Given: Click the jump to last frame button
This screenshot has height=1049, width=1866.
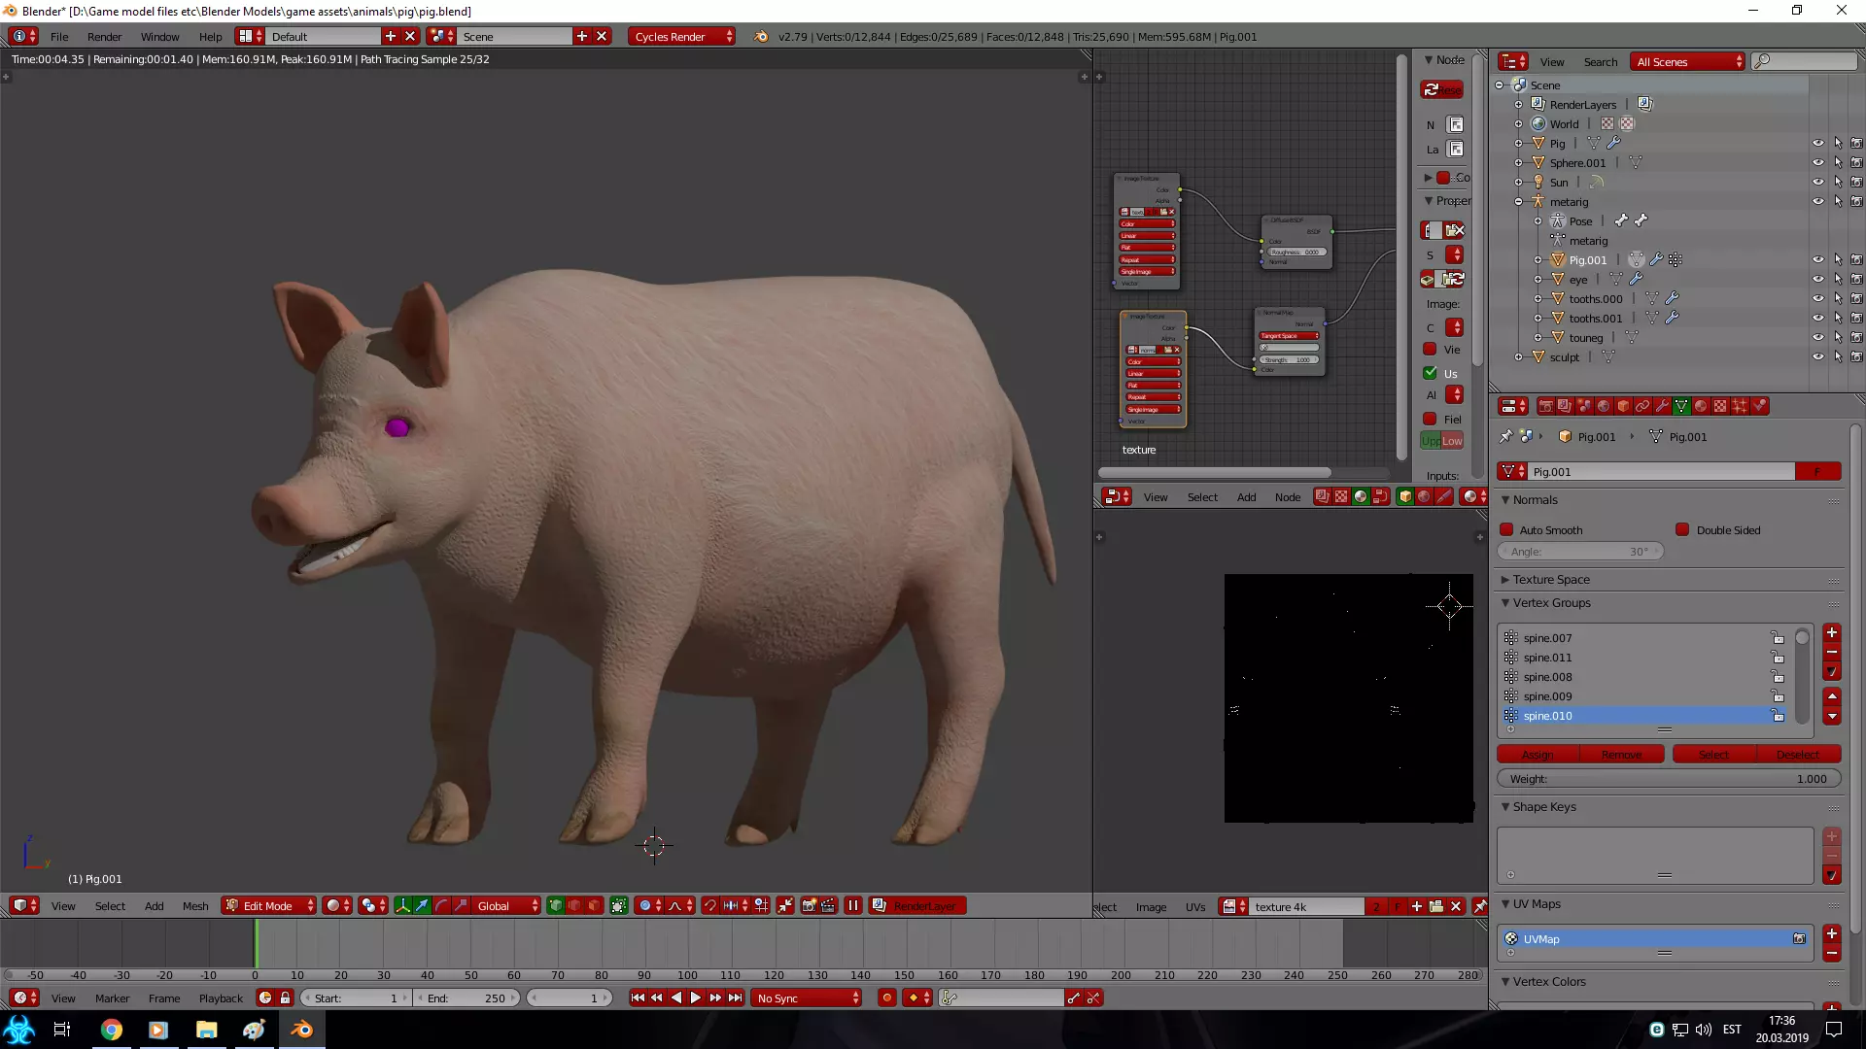Looking at the screenshot, I should click(x=736, y=998).
